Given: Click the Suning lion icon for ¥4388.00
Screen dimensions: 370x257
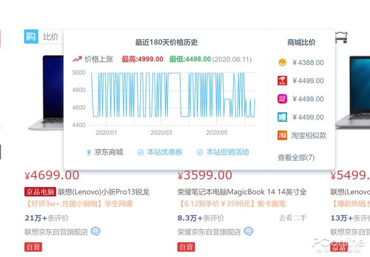Looking at the screenshot, I should click(282, 62).
